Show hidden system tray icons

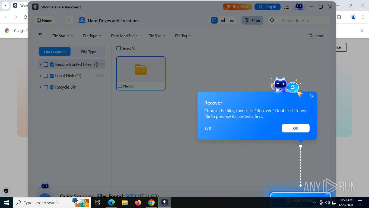[314, 203]
